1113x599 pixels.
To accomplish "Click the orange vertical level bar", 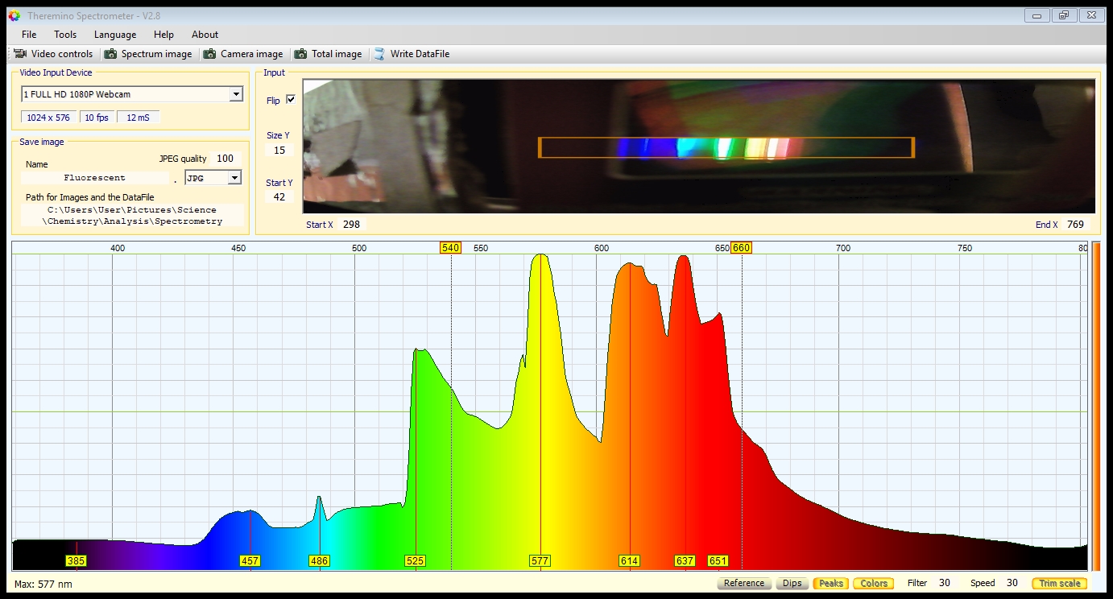I will click(x=1095, y=403).
